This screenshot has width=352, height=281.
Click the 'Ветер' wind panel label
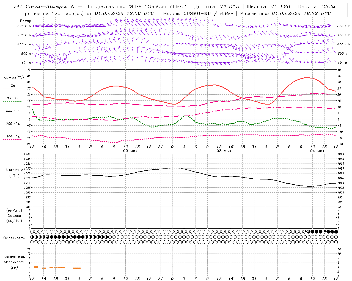point(26,21)
